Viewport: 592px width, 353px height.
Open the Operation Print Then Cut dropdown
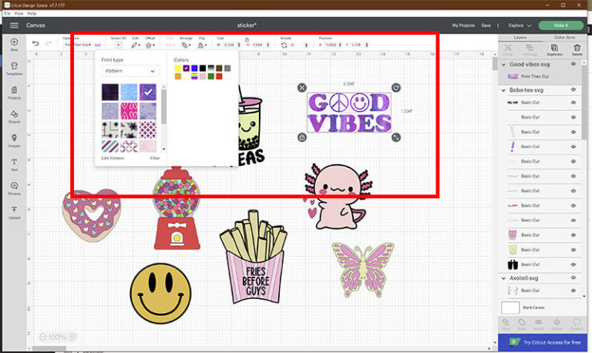(77, 45)
